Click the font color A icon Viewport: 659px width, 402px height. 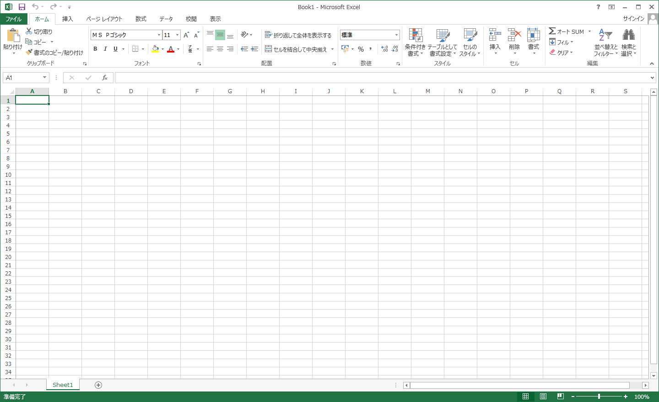tap(171, 49)
